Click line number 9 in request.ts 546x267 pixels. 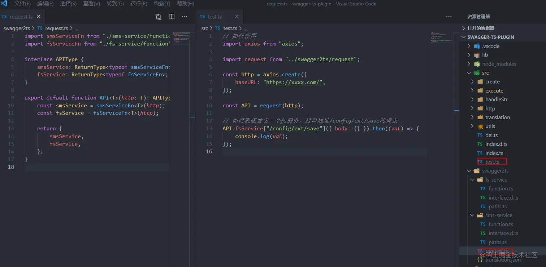pyautogui.click(x=12, y=98)
